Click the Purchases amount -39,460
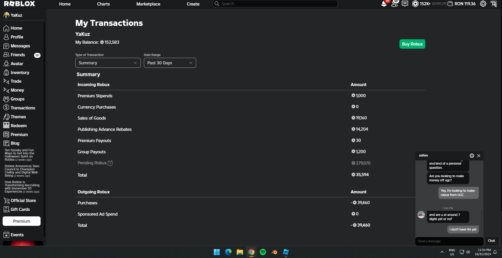Screen dimensions: 502x258 [360, 203]
